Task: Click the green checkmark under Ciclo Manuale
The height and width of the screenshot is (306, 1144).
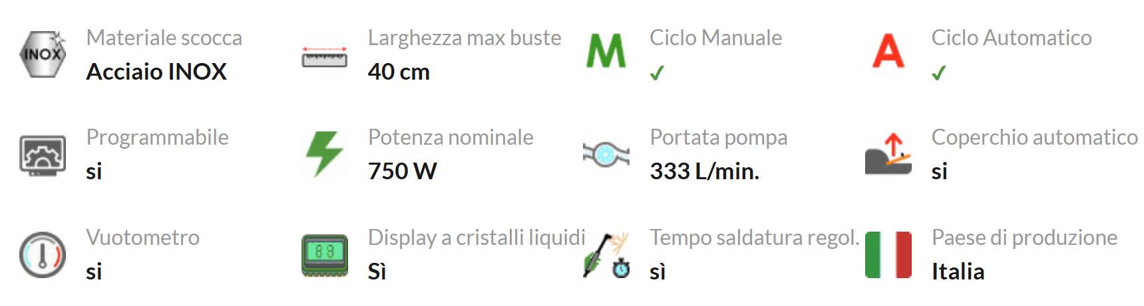Action: 657,73
